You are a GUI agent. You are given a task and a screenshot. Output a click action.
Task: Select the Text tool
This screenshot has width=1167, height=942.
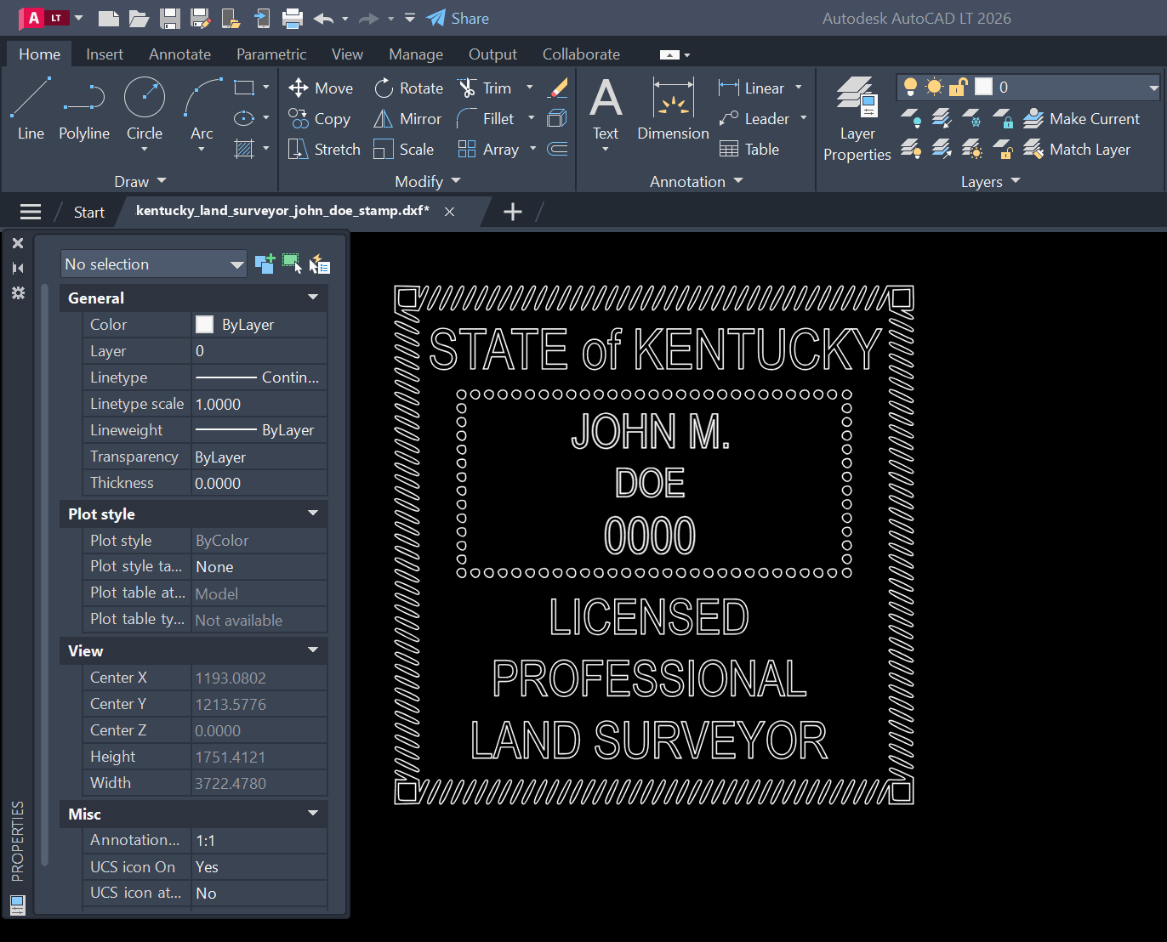[606, 108]
